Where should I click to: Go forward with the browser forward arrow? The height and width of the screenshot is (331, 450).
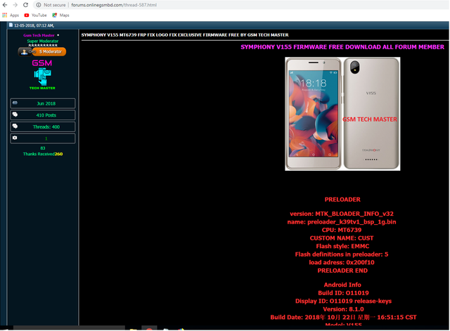pyautogui.click(x=15, y=5)
